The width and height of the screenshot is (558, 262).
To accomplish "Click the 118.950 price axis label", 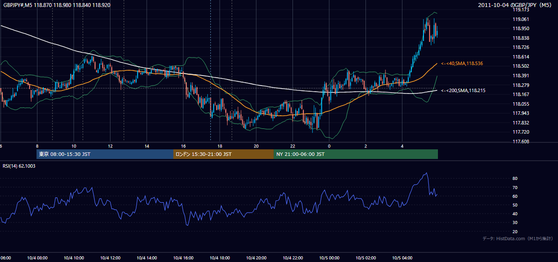I will point(521,28).
